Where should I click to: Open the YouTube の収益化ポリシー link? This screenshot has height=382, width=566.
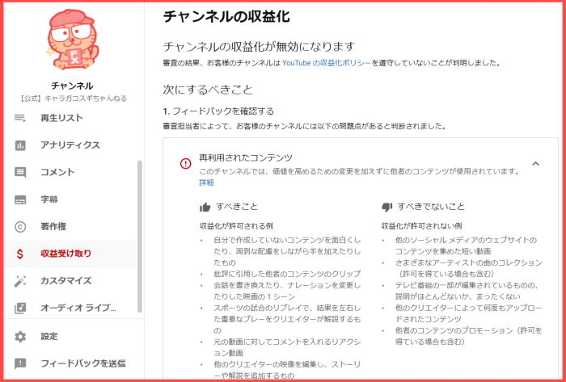click(327, 63)
